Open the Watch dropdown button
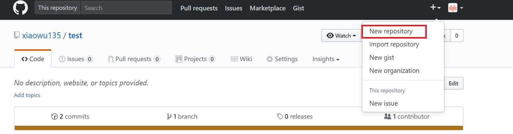Image resolution: width=513 pixels, height=134 pixels. (341, 35)
